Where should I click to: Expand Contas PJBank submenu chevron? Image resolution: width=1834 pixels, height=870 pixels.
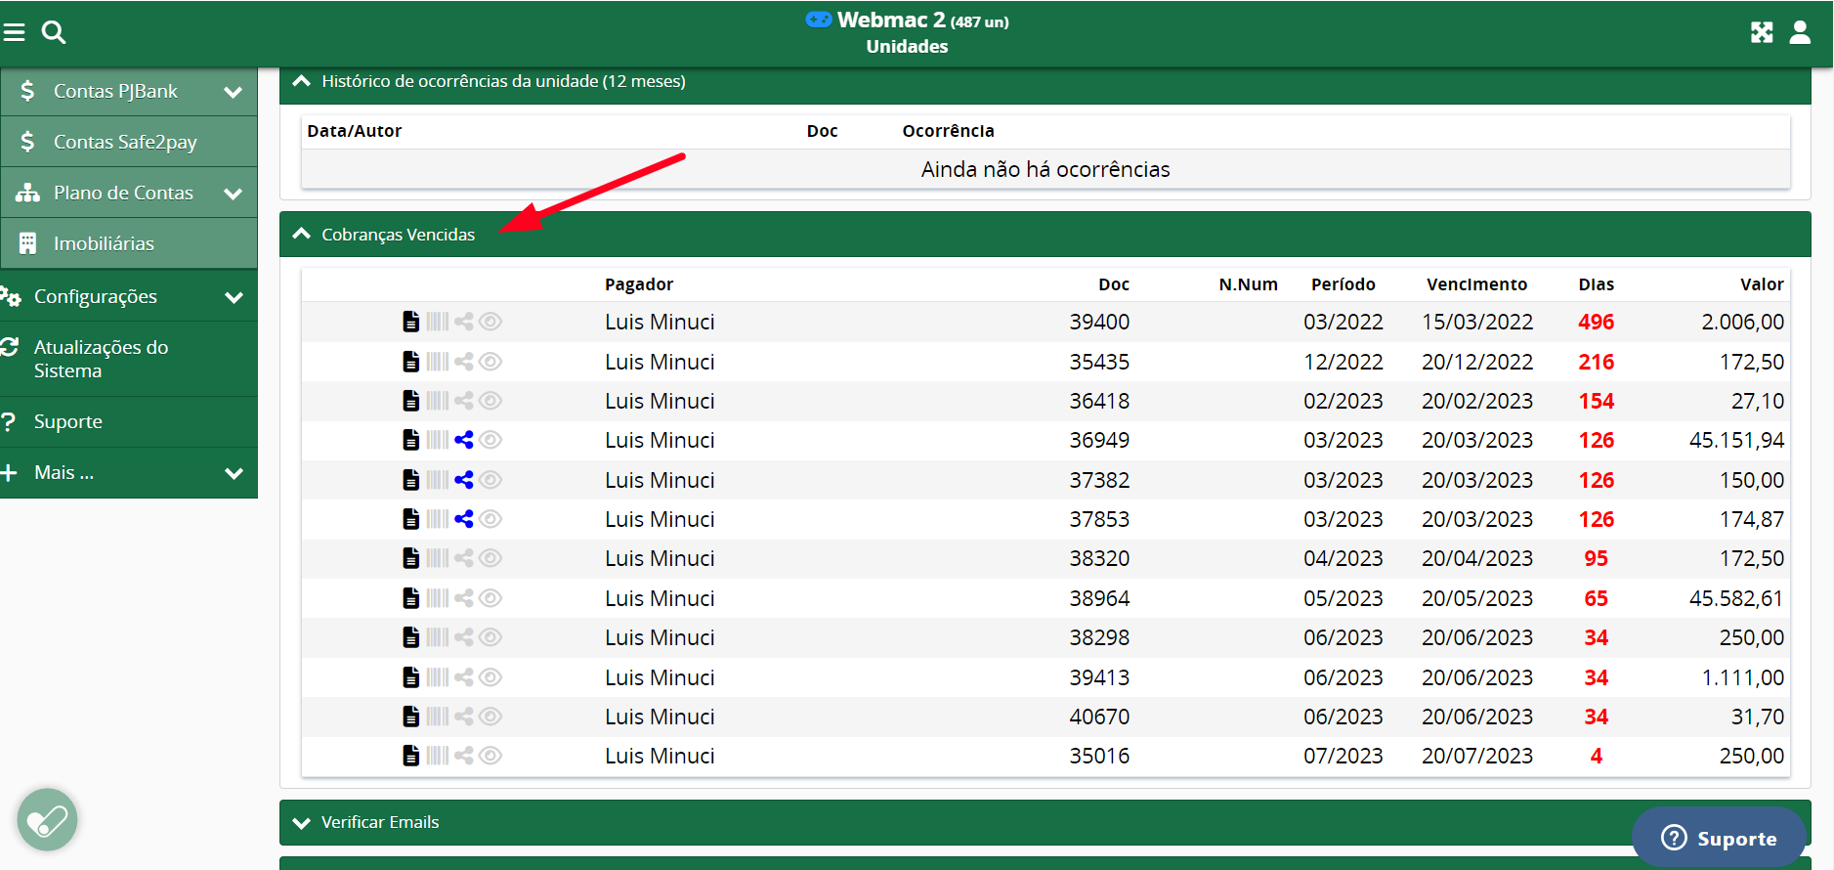pos(233,92)
